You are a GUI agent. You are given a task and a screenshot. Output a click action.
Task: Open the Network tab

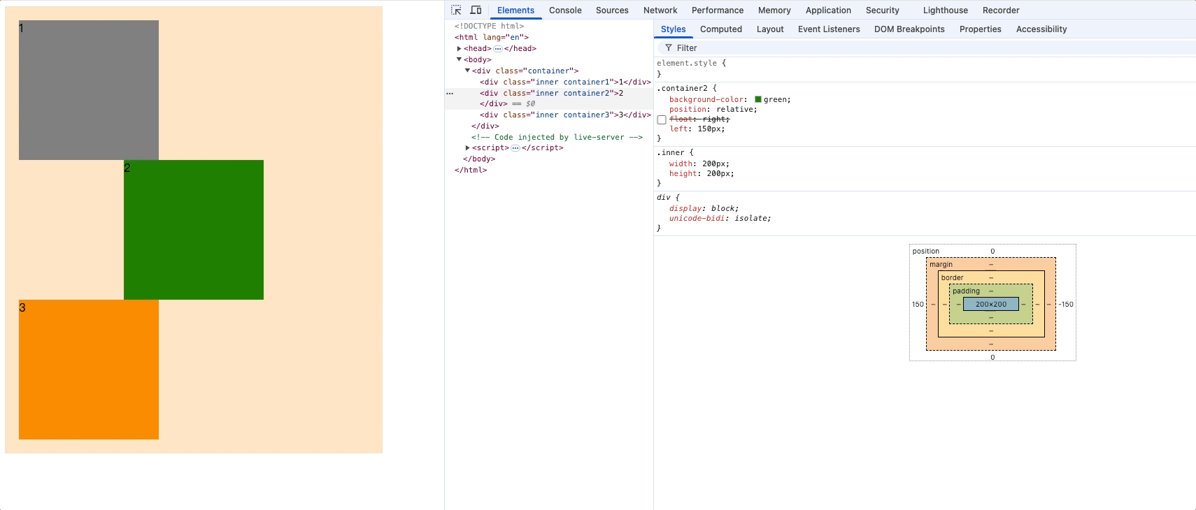click(660, 10)
